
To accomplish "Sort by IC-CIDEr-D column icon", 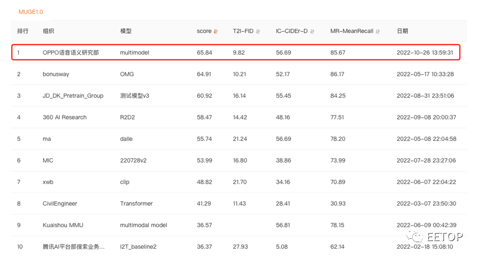I will (x=312, y=31).
